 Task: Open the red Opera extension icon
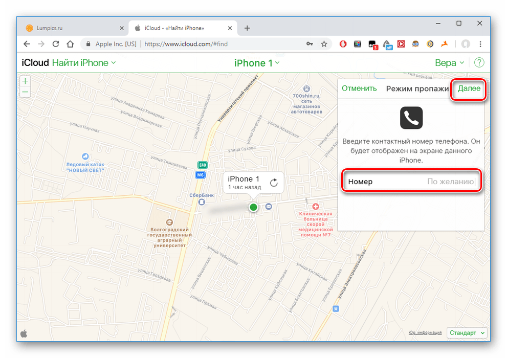click(343, 44)
